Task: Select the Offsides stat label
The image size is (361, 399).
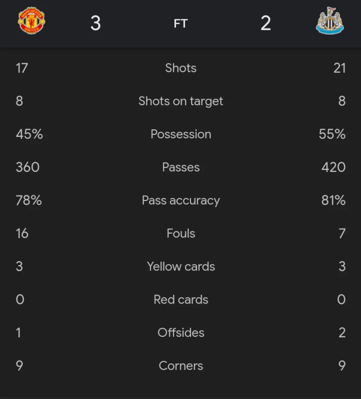Action: [x=181, y=333]
